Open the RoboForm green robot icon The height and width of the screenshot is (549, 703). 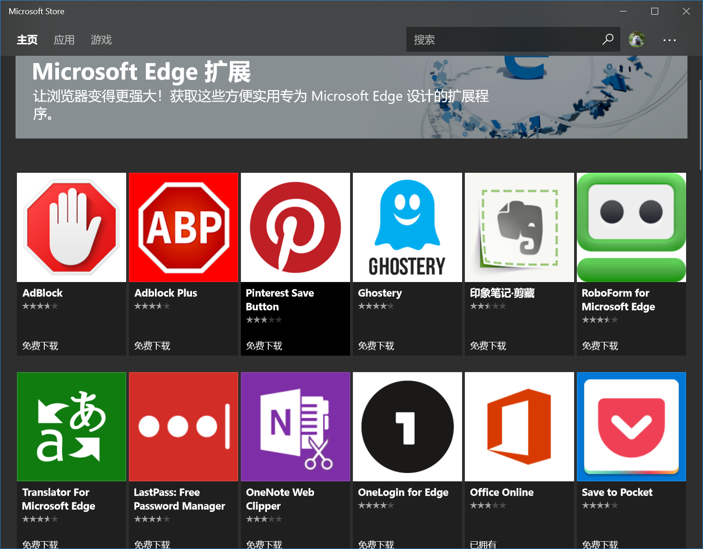[x=631, y=227]
